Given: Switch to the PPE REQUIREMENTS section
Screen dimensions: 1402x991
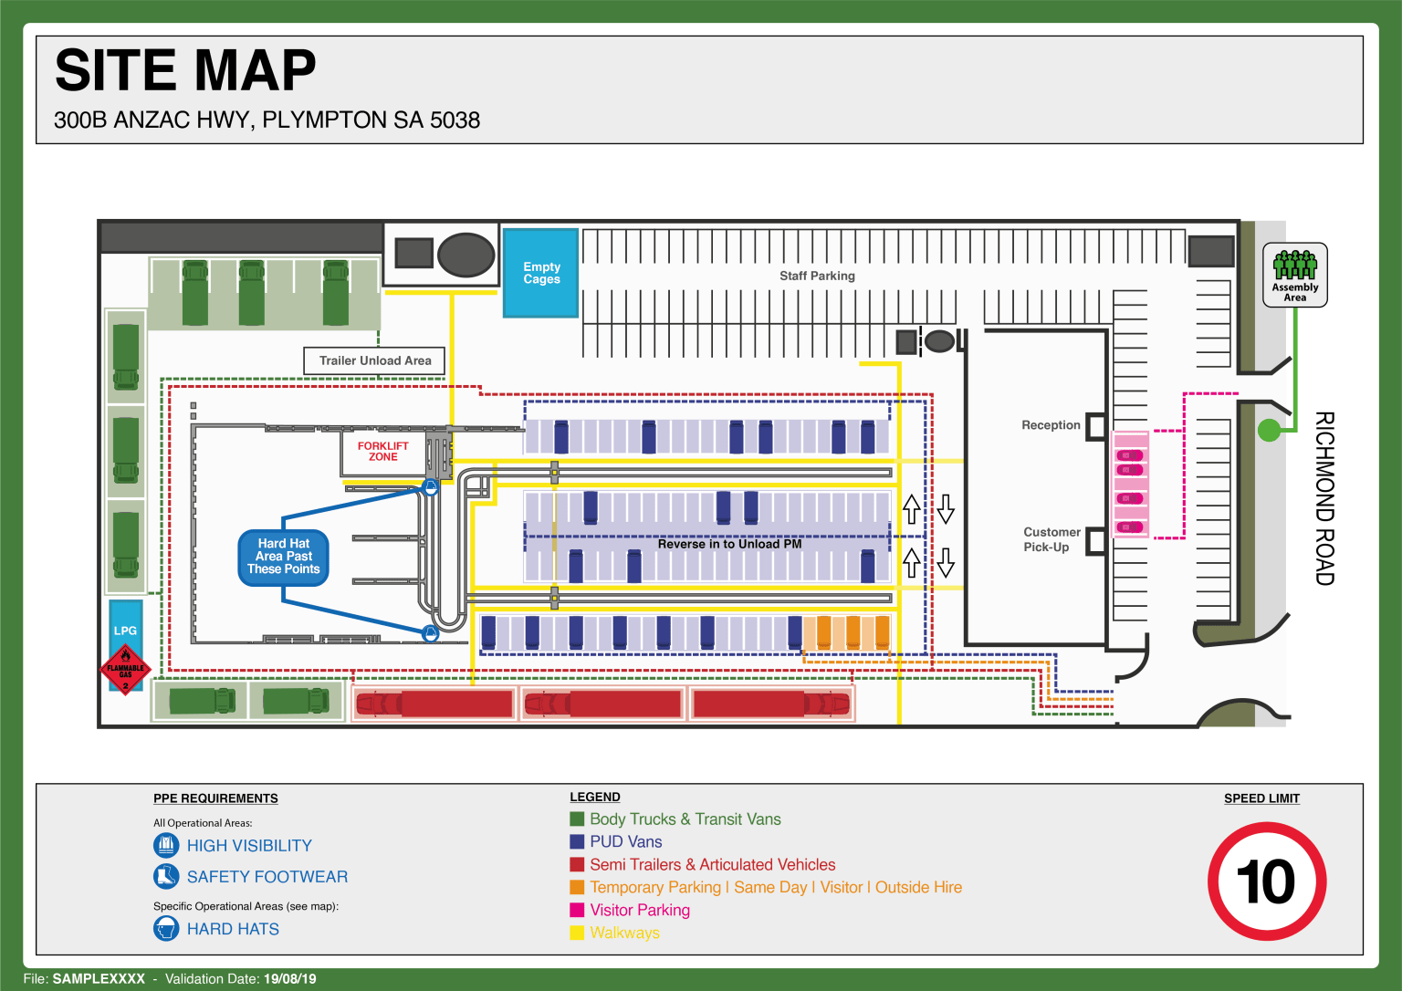Looking at the screenshot, I should coord(215,798).
